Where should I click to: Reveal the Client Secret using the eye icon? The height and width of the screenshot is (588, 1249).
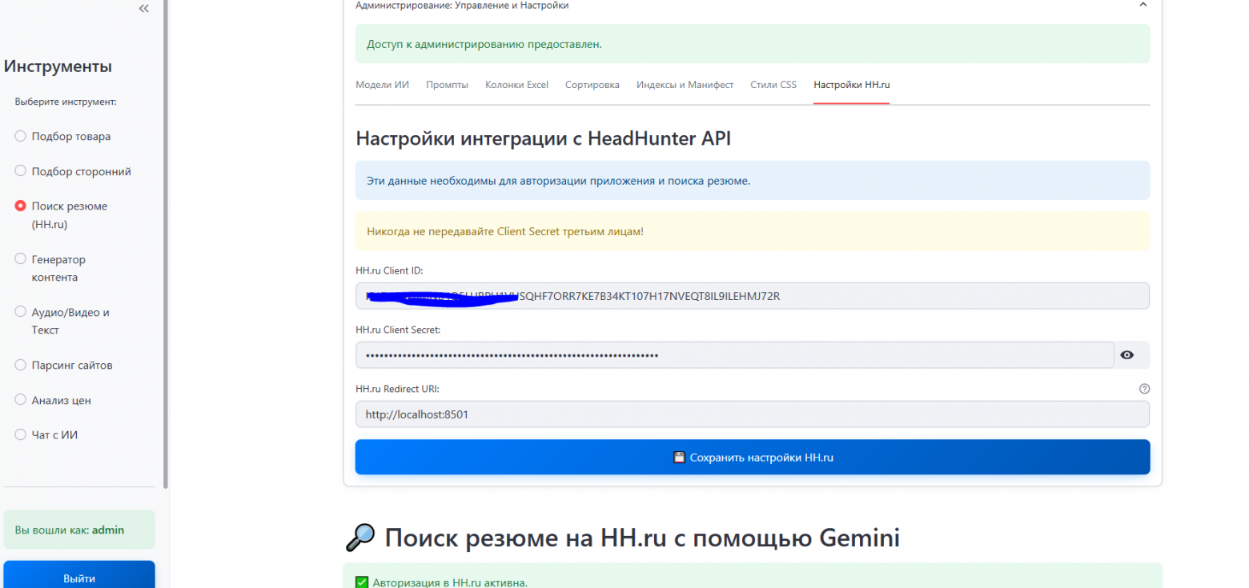click(x=1128, y=354)
